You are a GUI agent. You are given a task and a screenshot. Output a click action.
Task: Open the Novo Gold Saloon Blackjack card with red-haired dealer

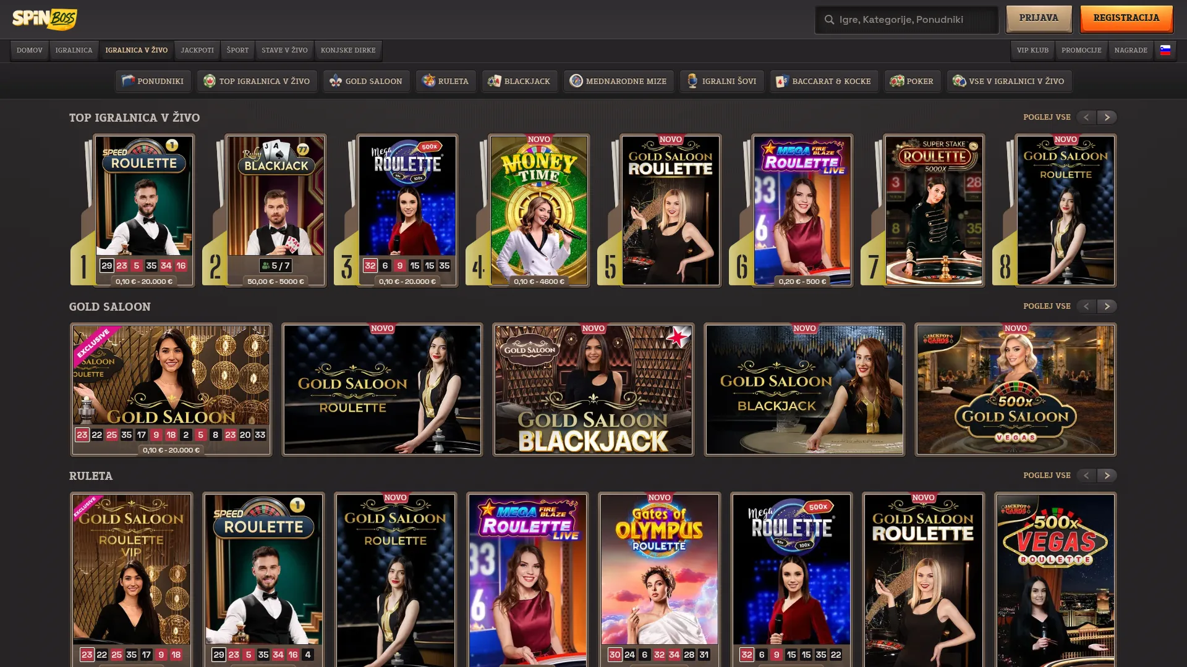coord(804,389)
